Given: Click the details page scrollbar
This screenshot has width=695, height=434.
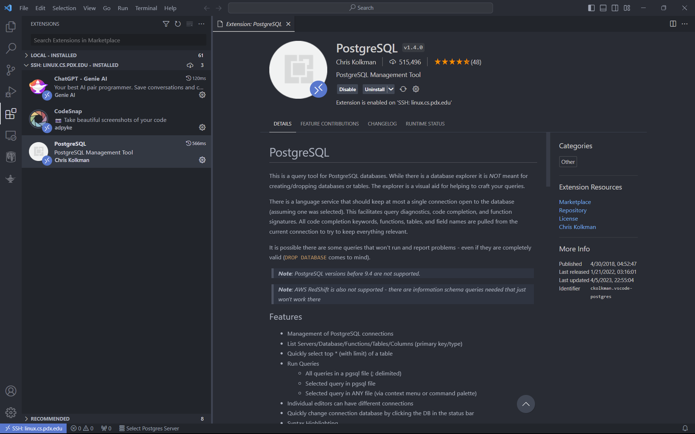Looking at the screenshot, I should [548, 159].
